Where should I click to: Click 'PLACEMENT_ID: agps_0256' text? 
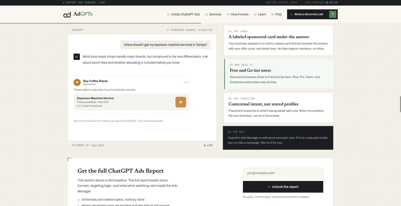88,145
